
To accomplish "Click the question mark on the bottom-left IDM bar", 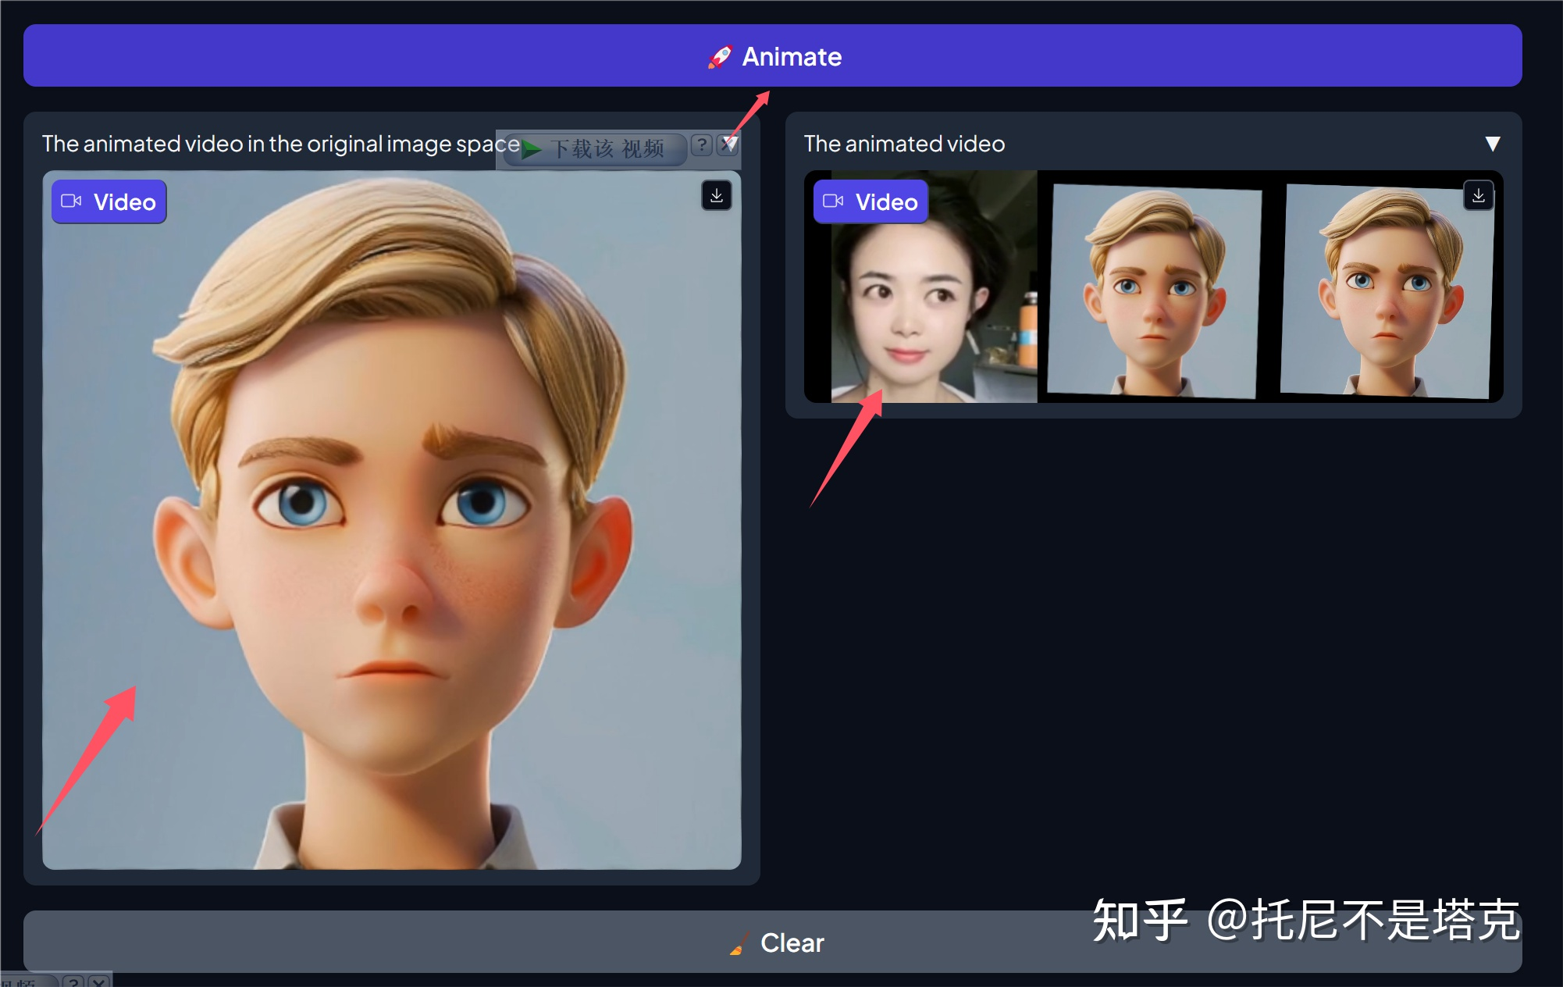I will pos(73,983).
